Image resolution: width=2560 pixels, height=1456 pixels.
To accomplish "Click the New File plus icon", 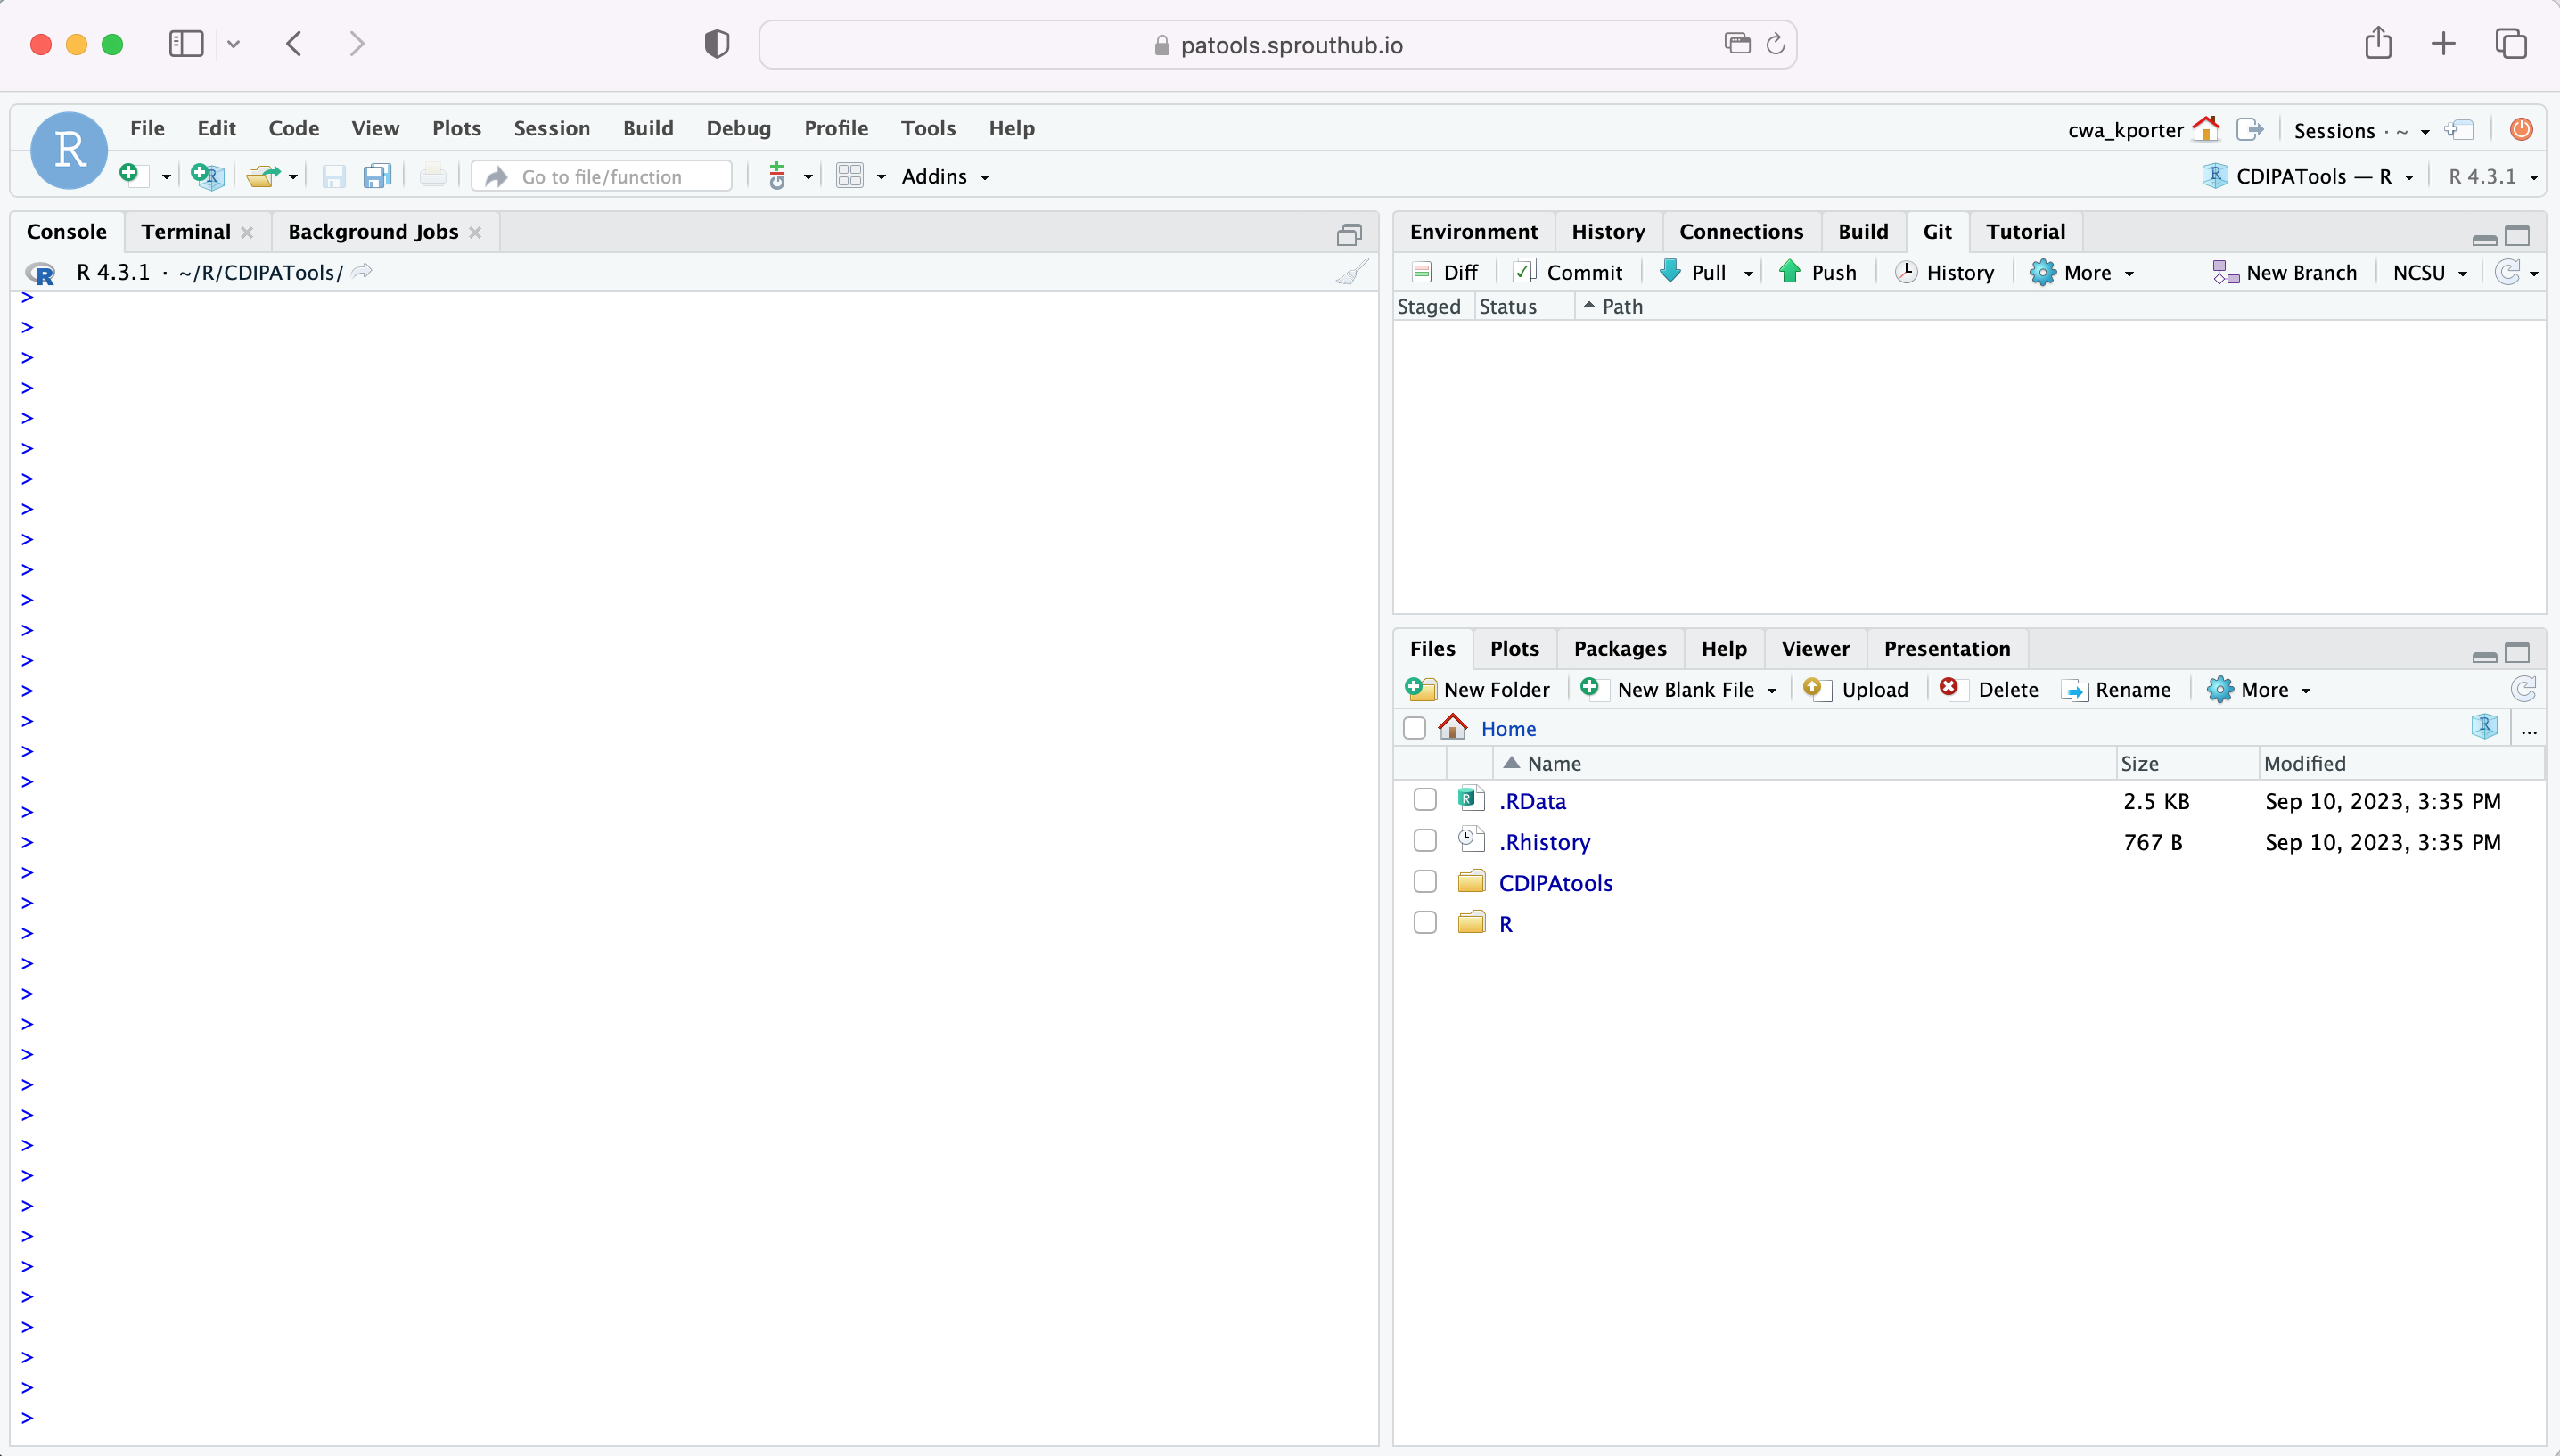I will pos(131,176).
